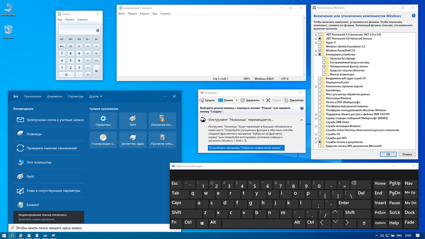This screenshot has width=425, height=239.
Task: Toggle the Hyper-V checkbox
Action: point(320,42)
